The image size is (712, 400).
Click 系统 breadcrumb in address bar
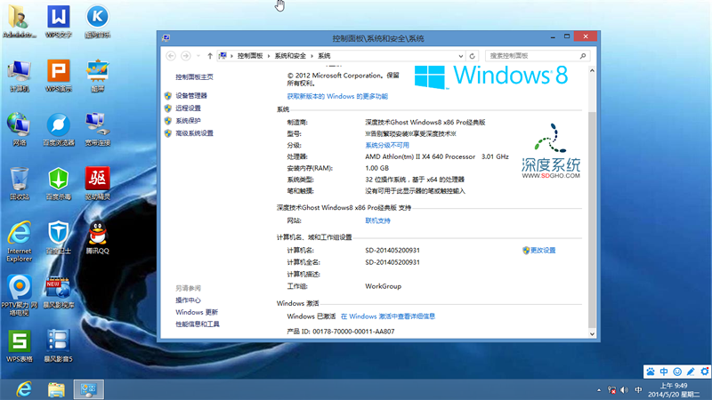324,56
